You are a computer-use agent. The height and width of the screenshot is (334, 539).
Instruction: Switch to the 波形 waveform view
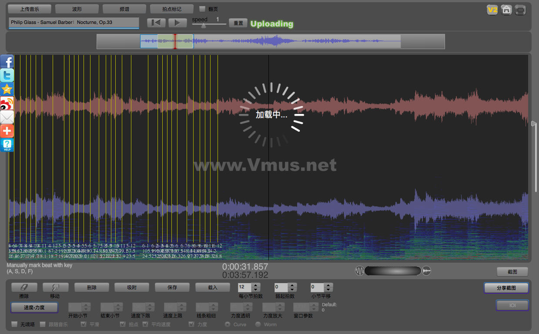(x=77, y=9)
